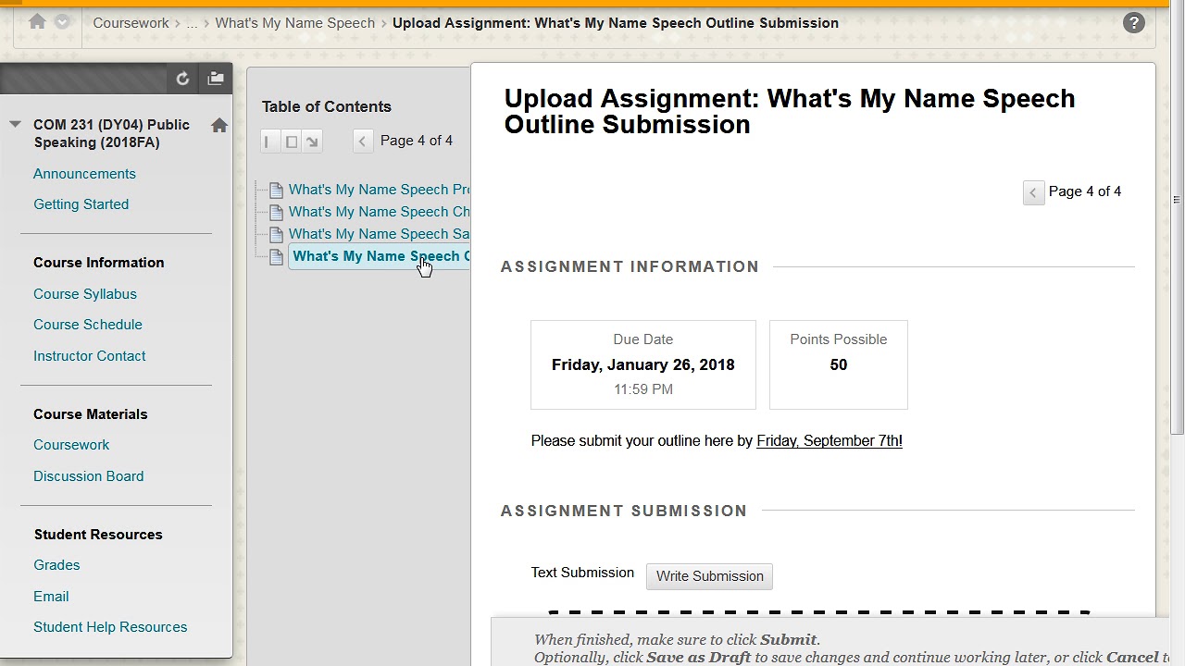Go to What's My Name Speech breadcrumb
The image size is (1185, 666).
tap(295, 22)
